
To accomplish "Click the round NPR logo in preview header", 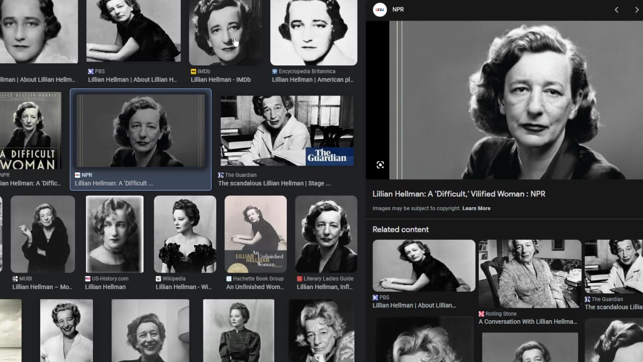I will [x=380, y=10].
